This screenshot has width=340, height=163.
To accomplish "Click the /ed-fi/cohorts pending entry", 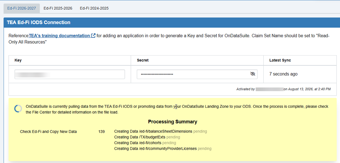I will 145,143.
